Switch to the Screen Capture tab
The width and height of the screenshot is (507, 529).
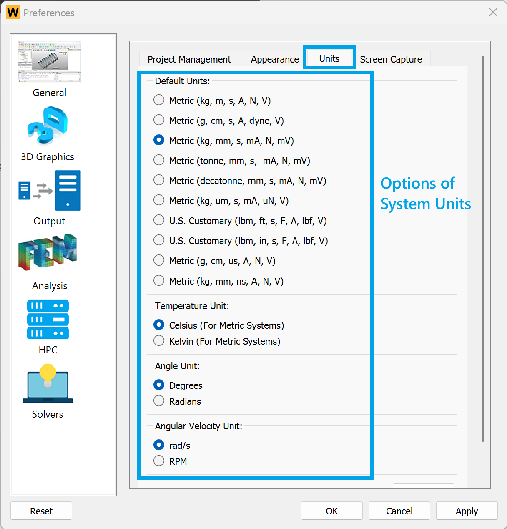point(391,59)
